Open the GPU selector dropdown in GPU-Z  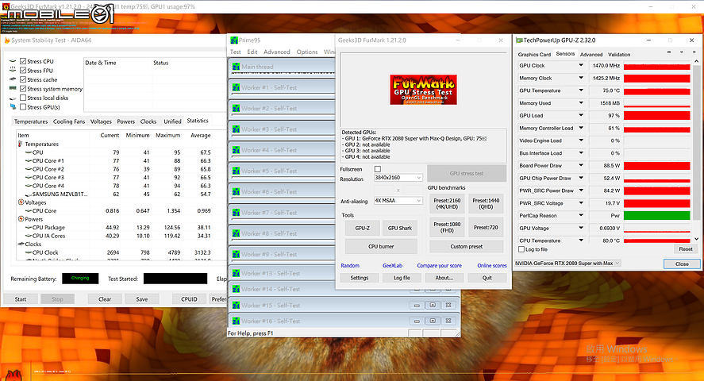click(568, 263)
